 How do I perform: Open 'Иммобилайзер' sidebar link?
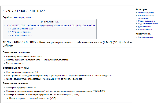click(x=145, y=29)
